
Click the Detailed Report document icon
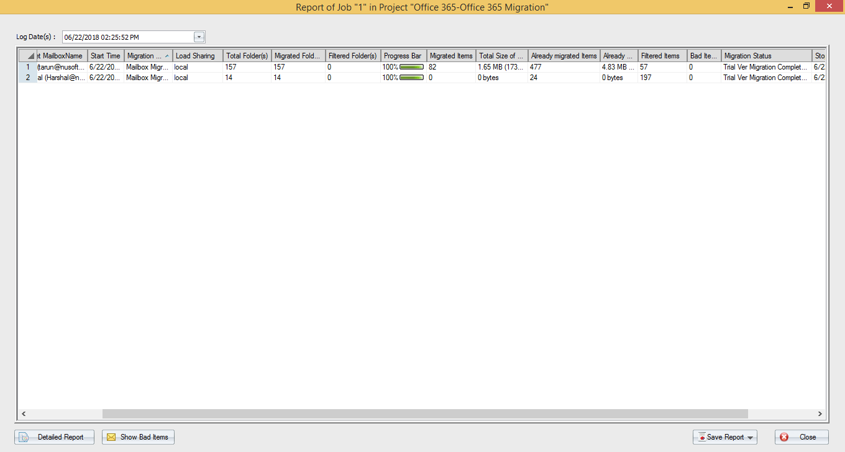click(24, 437)
